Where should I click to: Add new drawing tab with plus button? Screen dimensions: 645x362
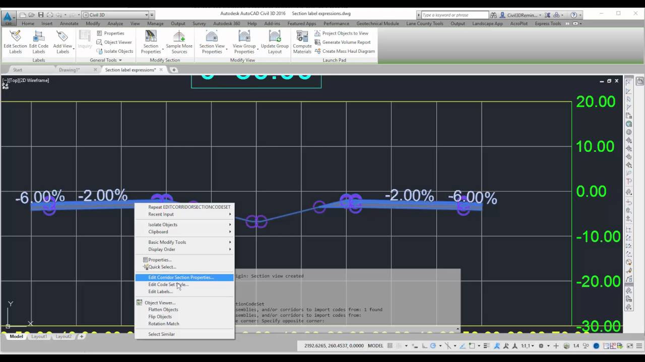coord(174,70)
